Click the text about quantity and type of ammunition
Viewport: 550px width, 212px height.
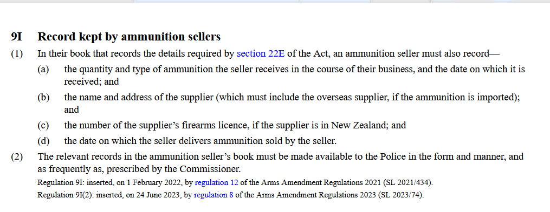[x=294, y=75]
